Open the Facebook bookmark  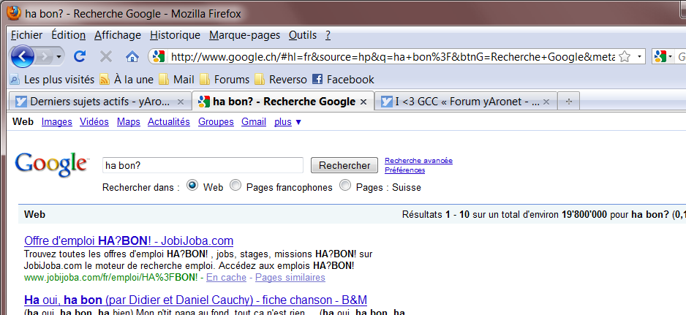pyautogui.click(x=343, y=79)
